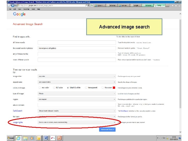Screen dimensions: 188x141
Task: Click the search magnifier in the address bar
Action: [86, 5]
